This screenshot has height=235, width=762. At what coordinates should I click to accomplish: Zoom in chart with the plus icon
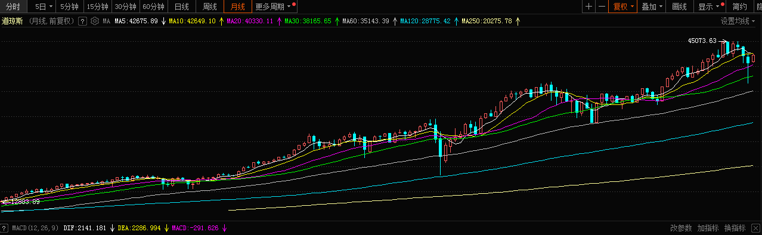(588, 7)
